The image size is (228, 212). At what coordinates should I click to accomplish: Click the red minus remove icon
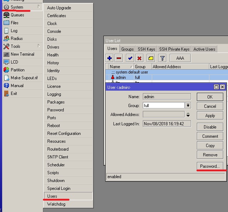click(x=119, y=58)
